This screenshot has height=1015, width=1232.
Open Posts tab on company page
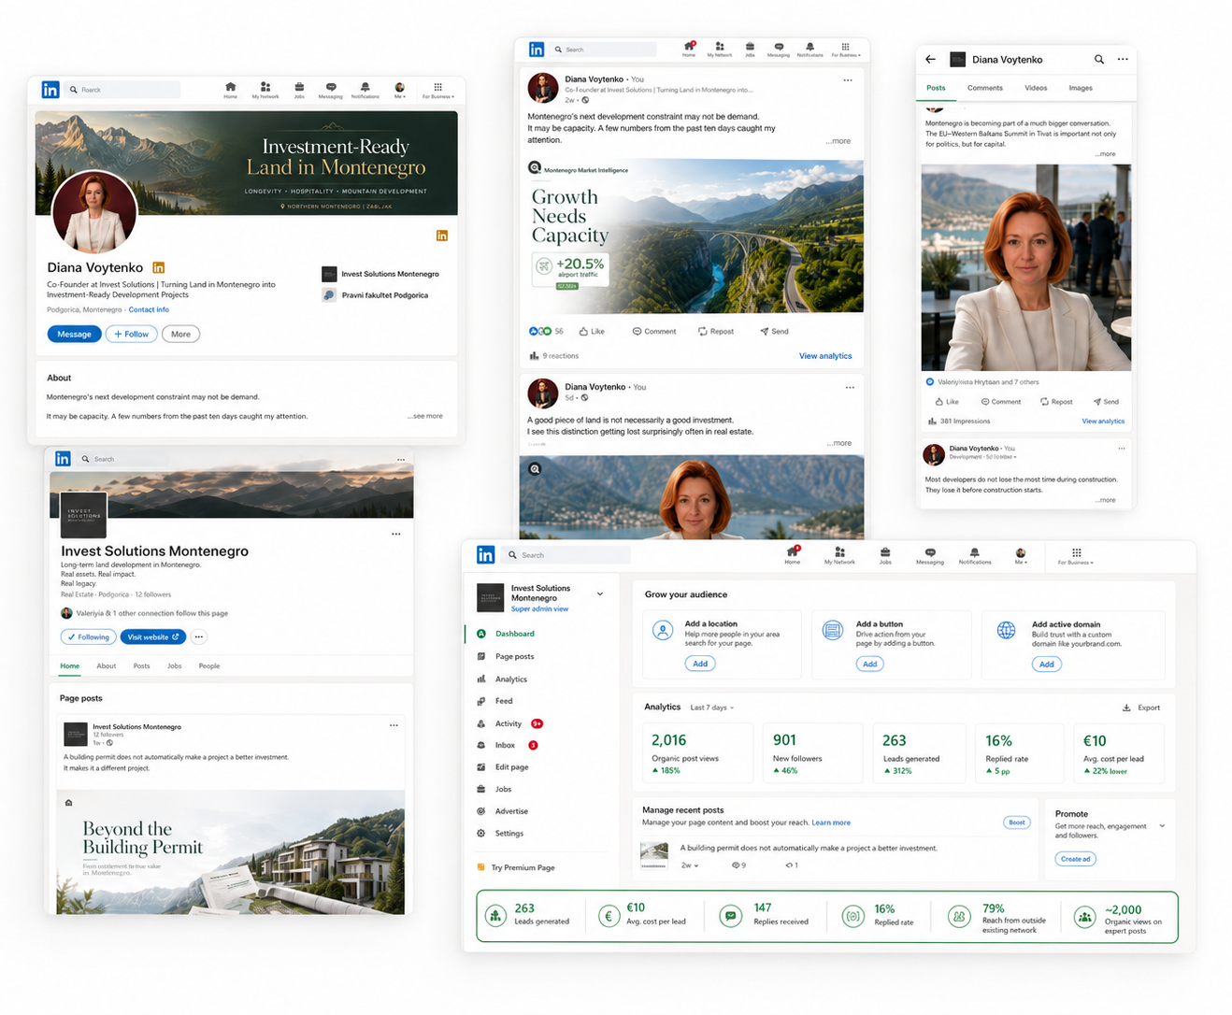[x=141, y=666]
